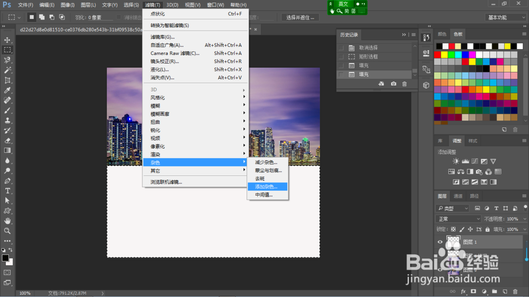The width and height of the screenshot is (529, 297).
Task: Delete layer using trash icon
Action: pos(515,291)
